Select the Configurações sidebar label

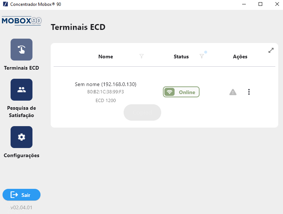pyautogui.click(x=22, y=155)
